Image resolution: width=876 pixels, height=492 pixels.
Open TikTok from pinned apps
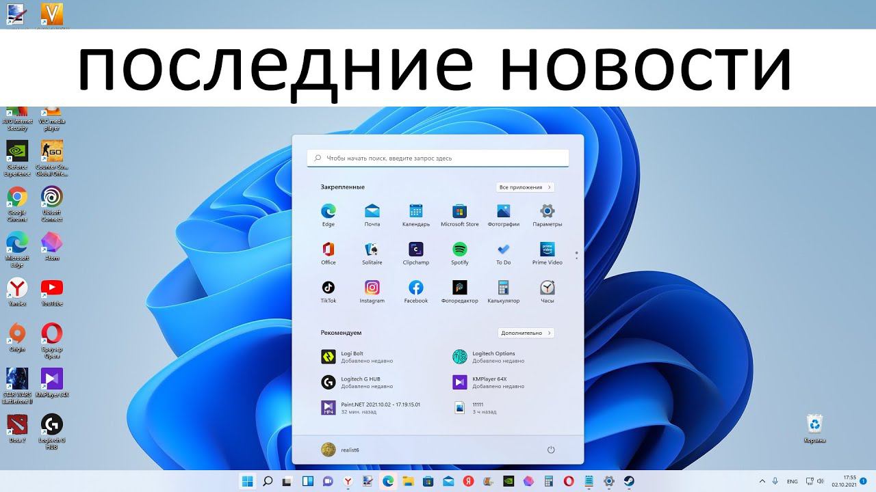[328, 291]
